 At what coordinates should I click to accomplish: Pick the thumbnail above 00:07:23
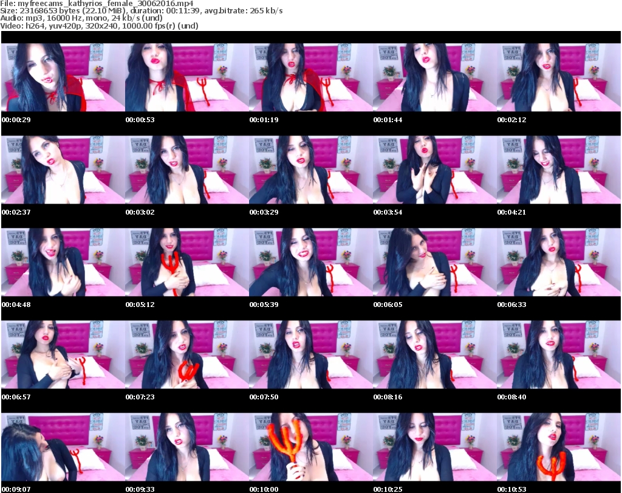[x=187, y=354]
